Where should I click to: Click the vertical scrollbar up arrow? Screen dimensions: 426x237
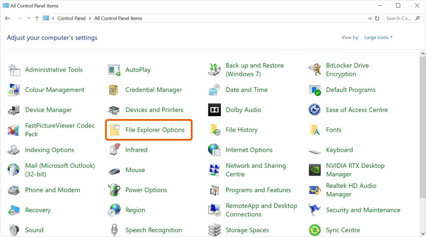coord(423,54)
